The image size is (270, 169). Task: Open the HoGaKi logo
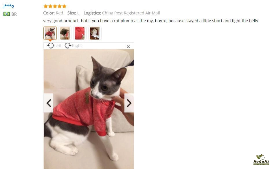click(x=261, y=159)
